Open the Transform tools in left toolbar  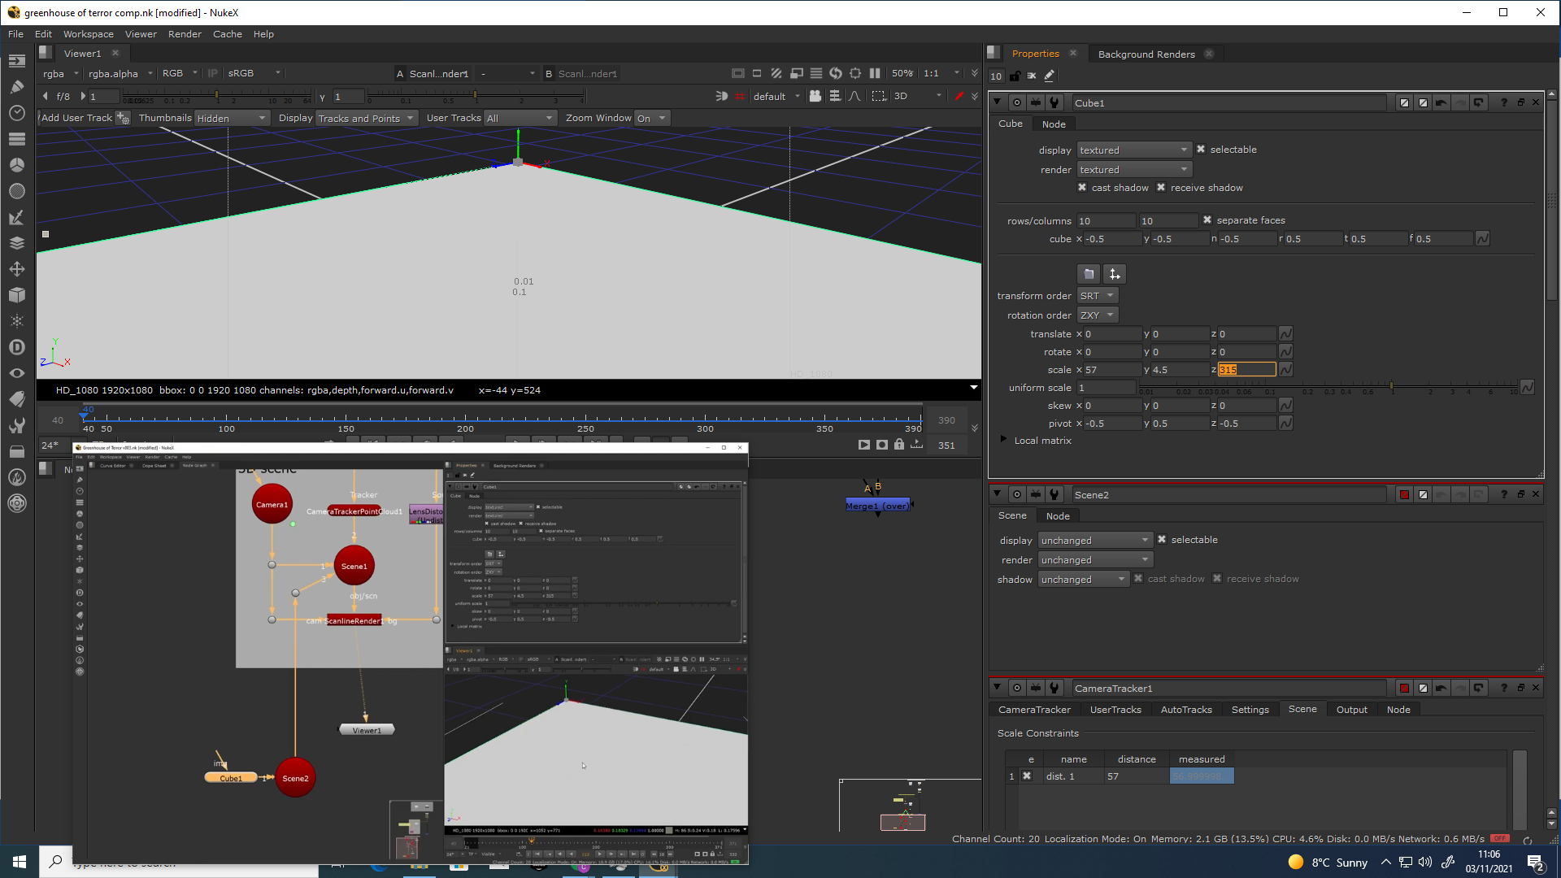[x=16, y=269]
